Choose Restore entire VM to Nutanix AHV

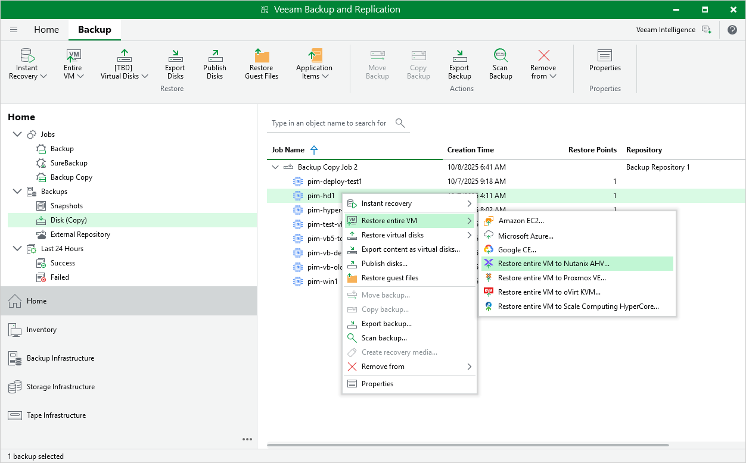577,264
